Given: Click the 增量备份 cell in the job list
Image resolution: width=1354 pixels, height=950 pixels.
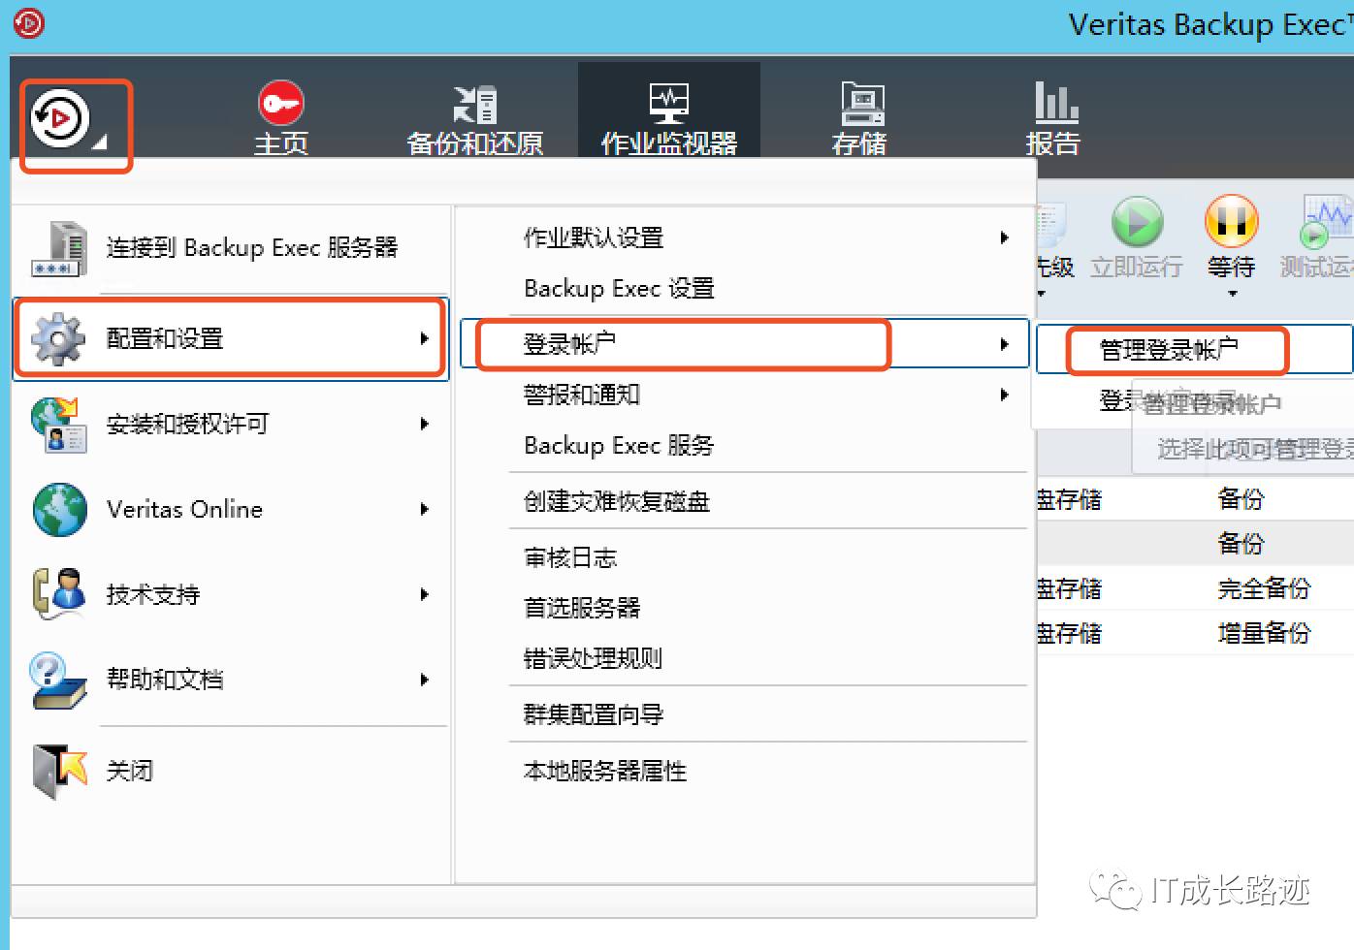Looking at the screenshot, I should [x=1264, y=633].
